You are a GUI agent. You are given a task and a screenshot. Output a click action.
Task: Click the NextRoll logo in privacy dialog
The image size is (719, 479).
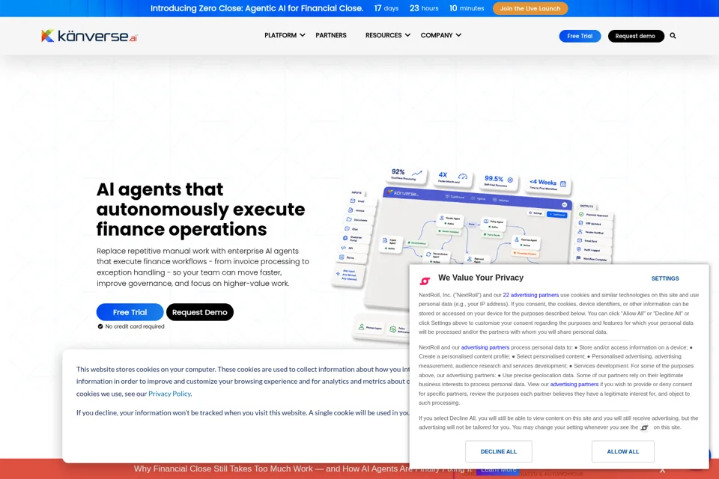click(425, 281)
